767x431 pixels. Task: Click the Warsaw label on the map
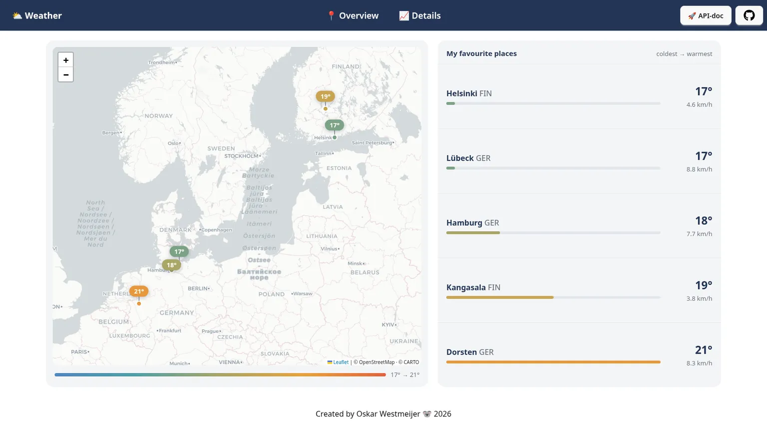click(x=303, y=293)
